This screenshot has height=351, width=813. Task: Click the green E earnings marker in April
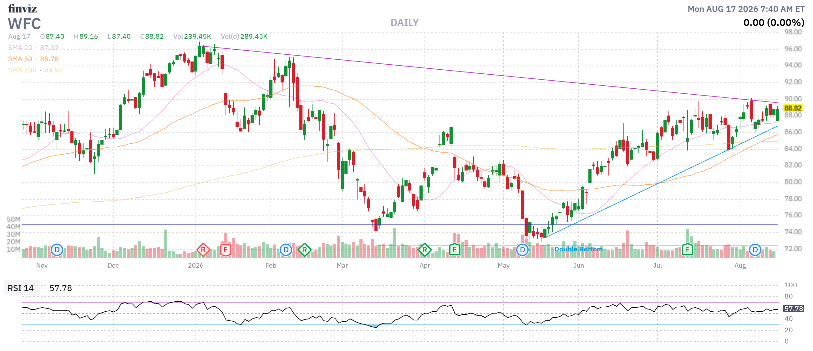coord(455,250)
